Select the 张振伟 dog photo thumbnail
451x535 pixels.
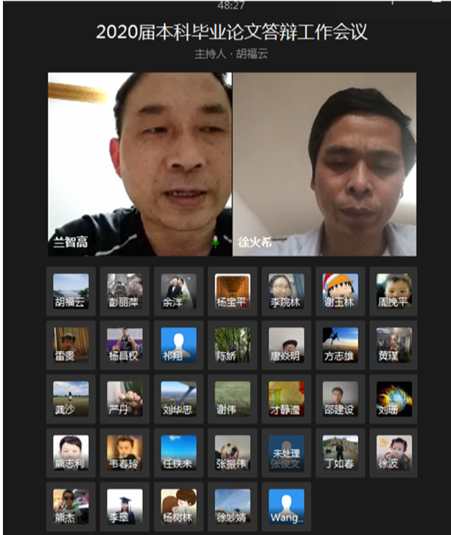point(232,452)
